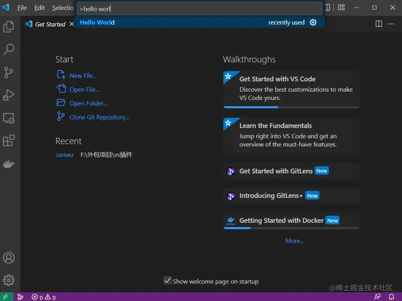Open the Edit menu

point(40,8)
